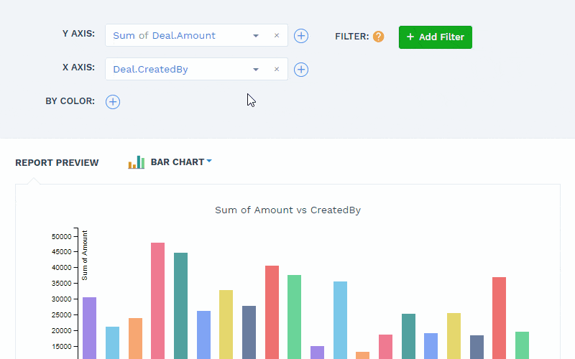Click the first purple bar in chart
575x359 pixels.
pos(89,327)
